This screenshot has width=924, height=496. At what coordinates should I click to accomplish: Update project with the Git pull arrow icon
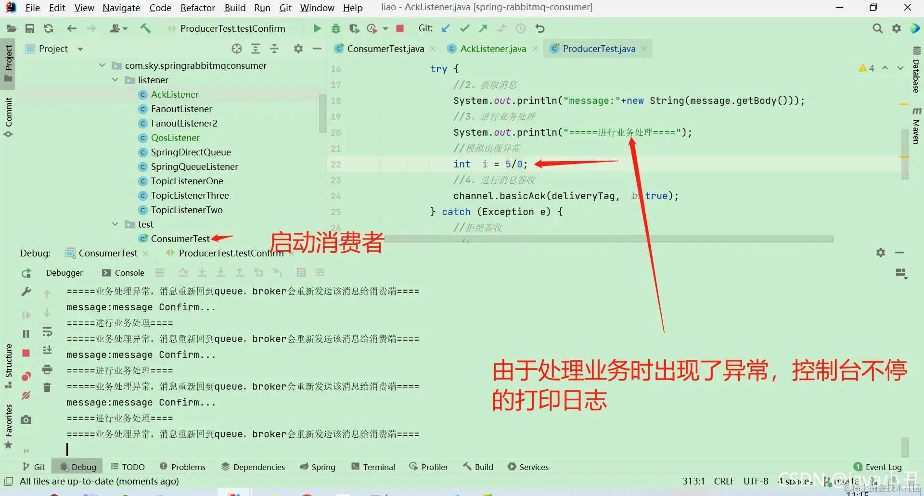pos(446,28)
